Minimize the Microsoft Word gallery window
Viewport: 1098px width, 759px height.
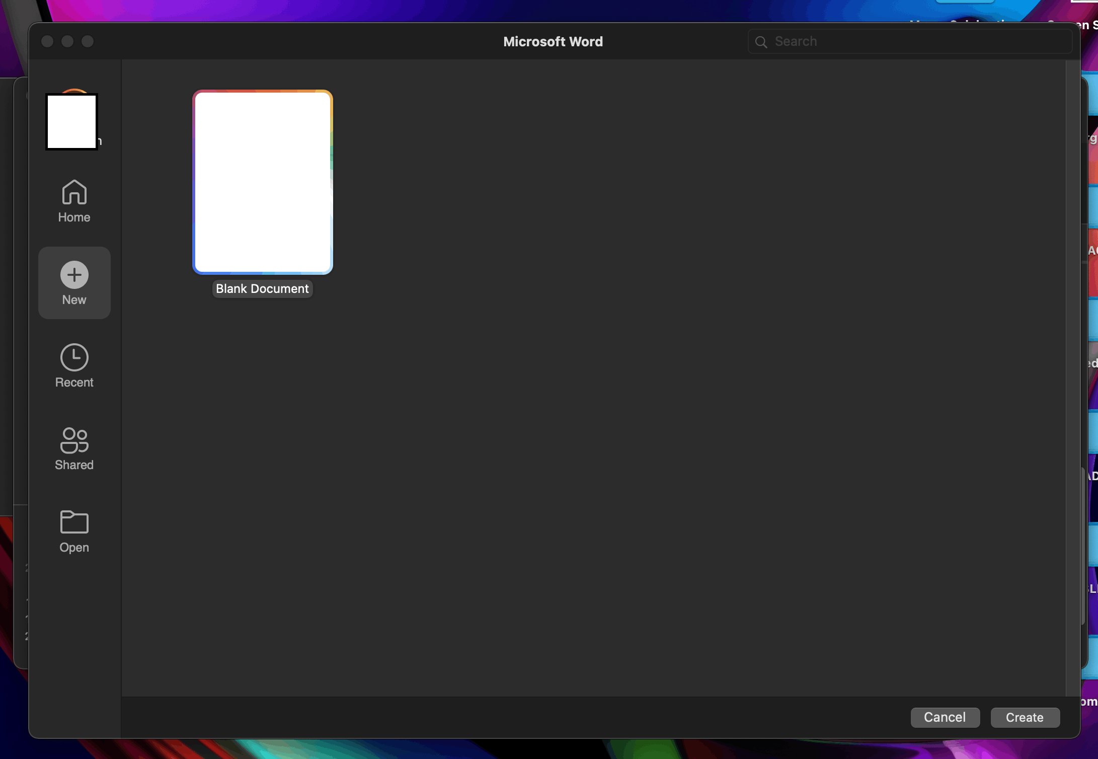coord(67,41)
